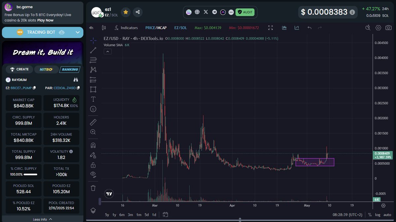This screenshot has width=396, height=222.
Task: Copy the EZ token address
Action: pos(34,88)
